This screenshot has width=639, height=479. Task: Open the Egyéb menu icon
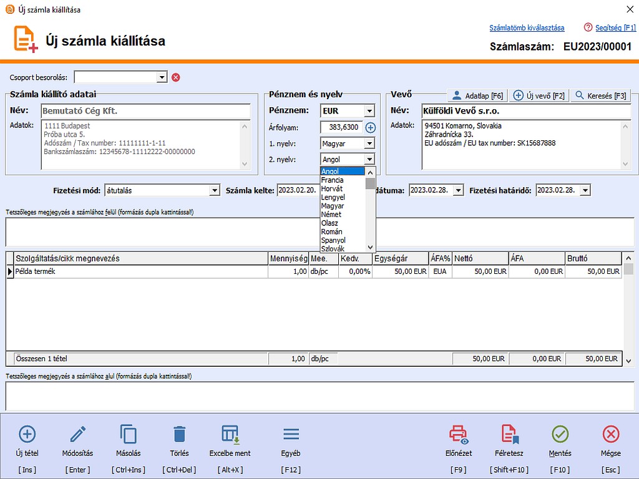pyautogui.click(x=291, y=434)
